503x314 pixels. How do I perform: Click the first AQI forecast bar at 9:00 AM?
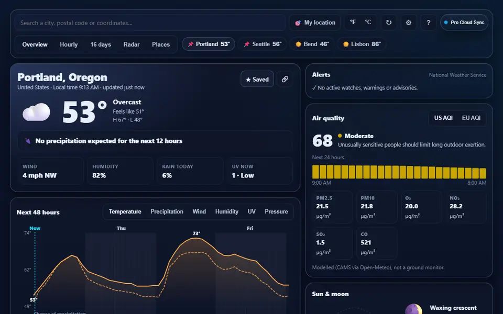pyautogui.click(x=315, y=172)
